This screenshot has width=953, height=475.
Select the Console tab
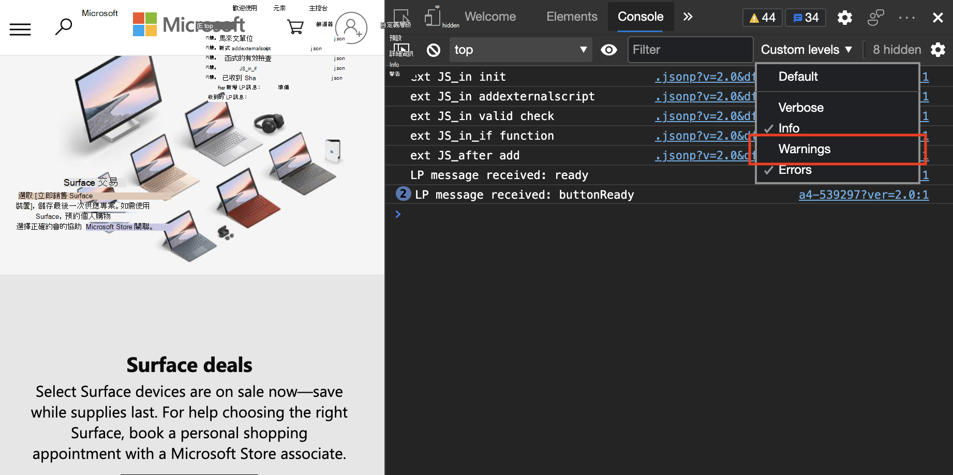641,17
